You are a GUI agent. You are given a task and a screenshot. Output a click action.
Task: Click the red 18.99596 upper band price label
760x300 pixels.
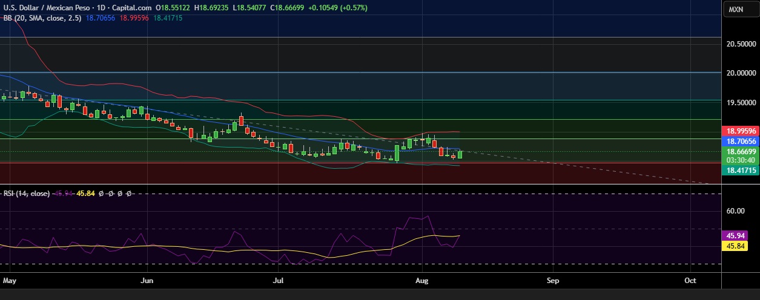click(x=741, y=131)
